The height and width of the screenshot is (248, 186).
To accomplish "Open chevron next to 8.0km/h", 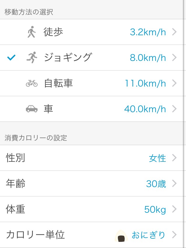I will [174, 58].
